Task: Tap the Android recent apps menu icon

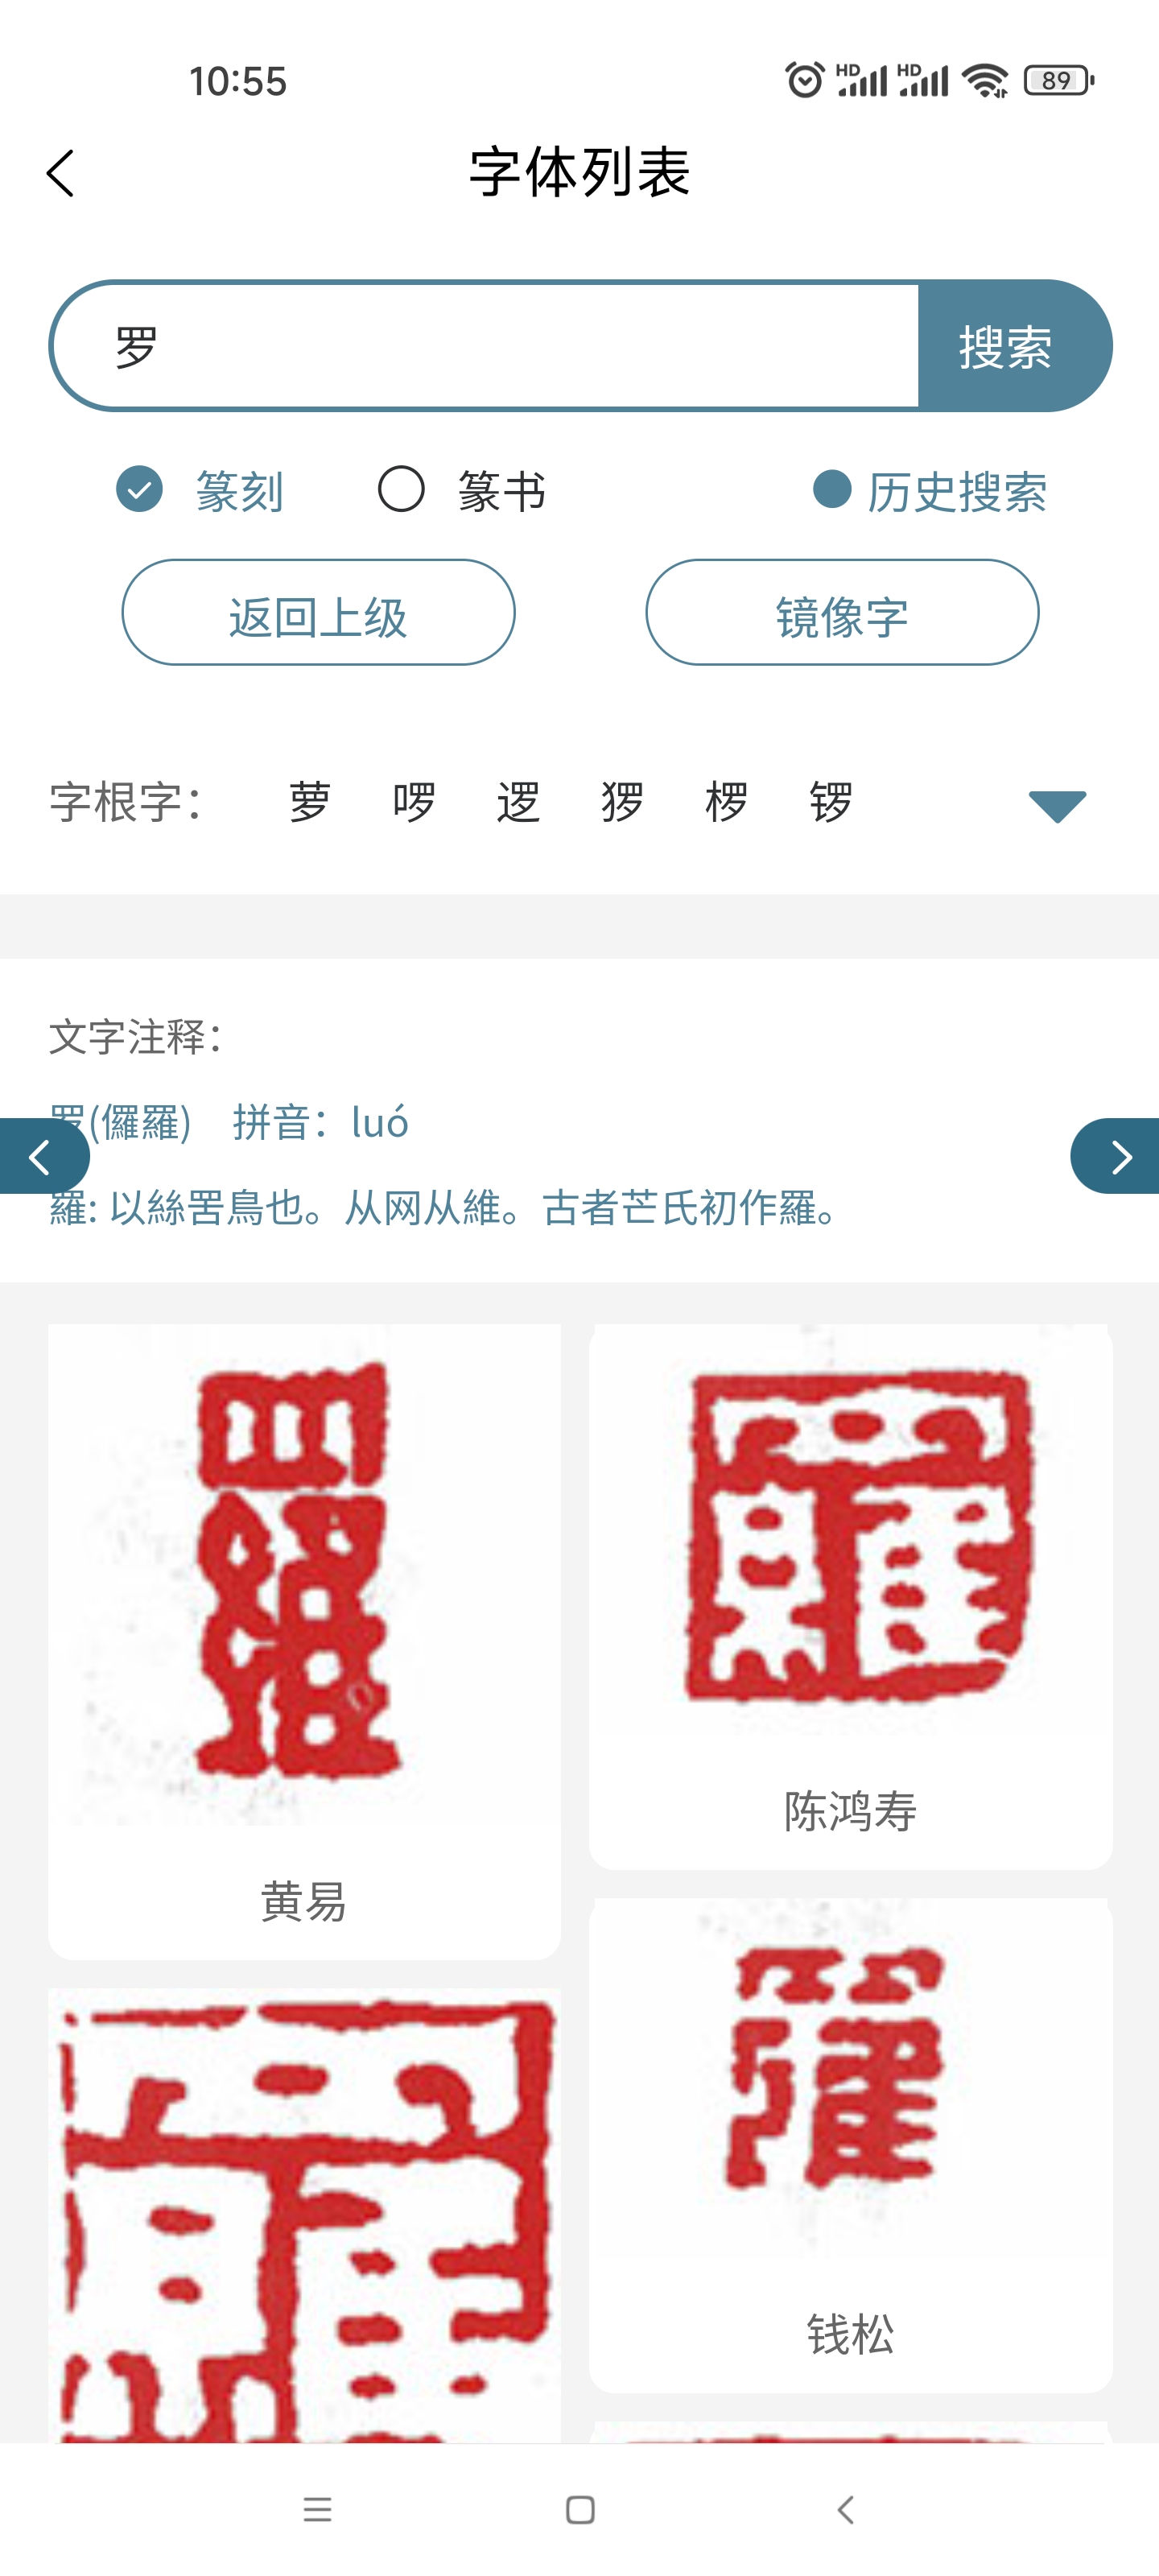Action: (317, 2509)
